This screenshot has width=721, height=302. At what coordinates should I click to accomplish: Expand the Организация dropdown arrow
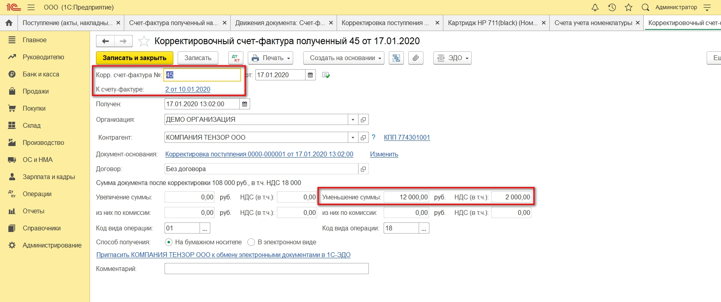pos(353,119)
